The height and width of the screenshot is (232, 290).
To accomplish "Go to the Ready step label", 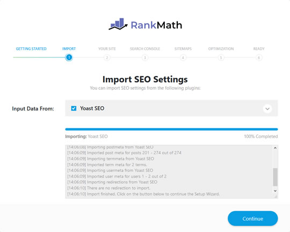I will [x=259, y=49].
